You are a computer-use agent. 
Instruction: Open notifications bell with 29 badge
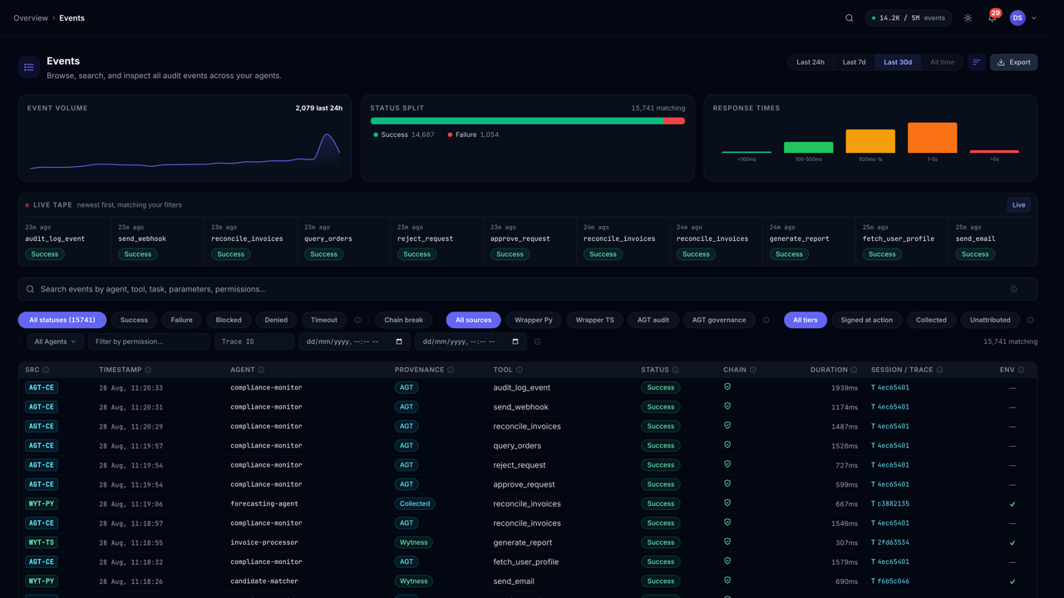(x=993, y=17)
